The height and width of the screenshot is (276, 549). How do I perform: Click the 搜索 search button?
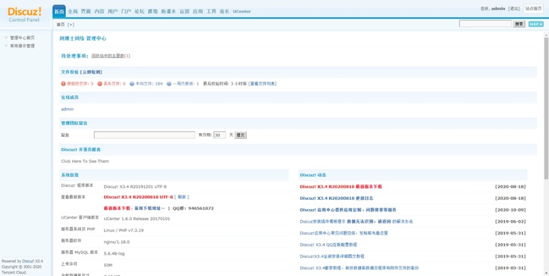[x=519, y=24]
